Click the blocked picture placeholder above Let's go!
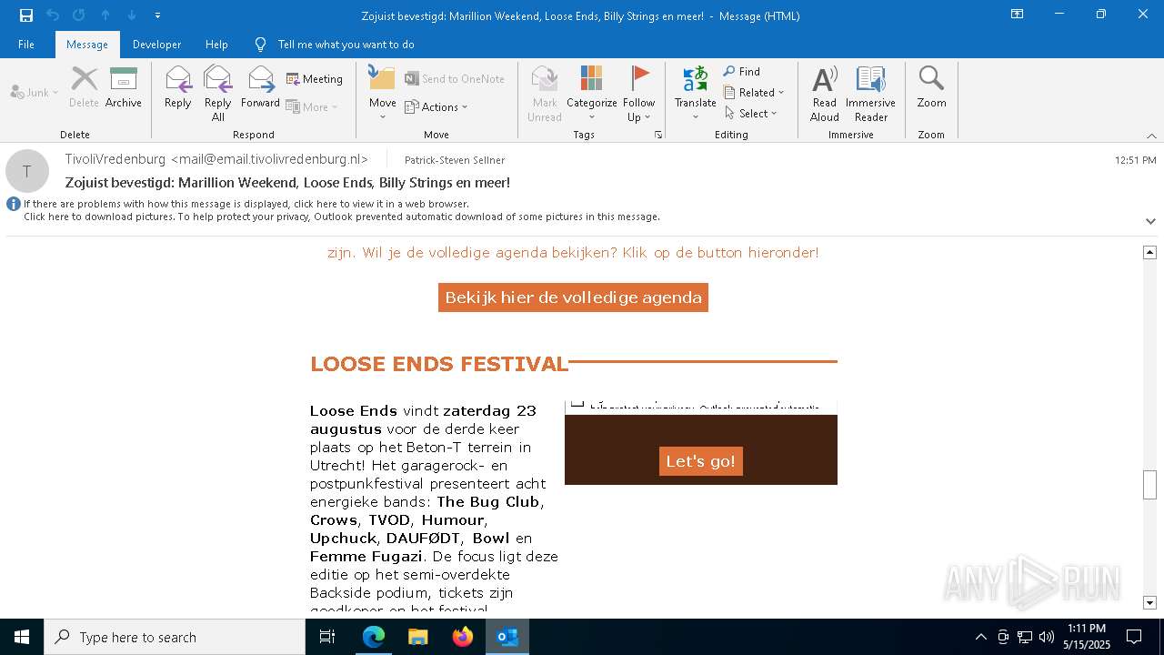 (x=701, y=407)
